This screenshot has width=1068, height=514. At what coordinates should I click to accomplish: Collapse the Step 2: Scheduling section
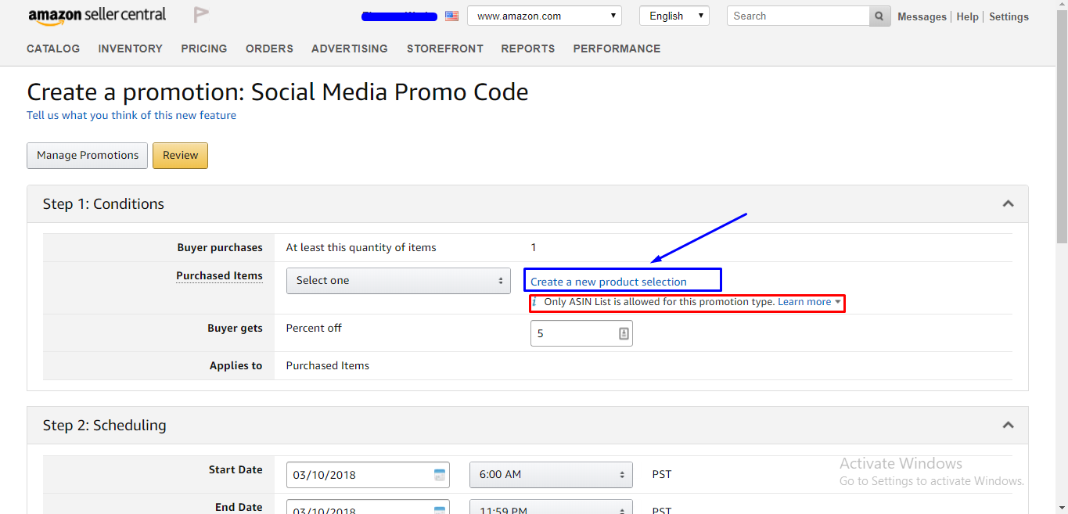[1008, 426]
